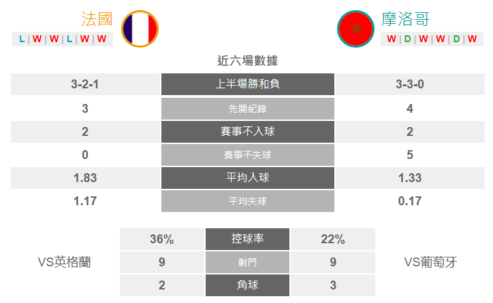The width and height of the screenshot is (493, 303).
Task: Click Morocco's recent form results strip
Action: pyautogui.click(x=432, y=39)
